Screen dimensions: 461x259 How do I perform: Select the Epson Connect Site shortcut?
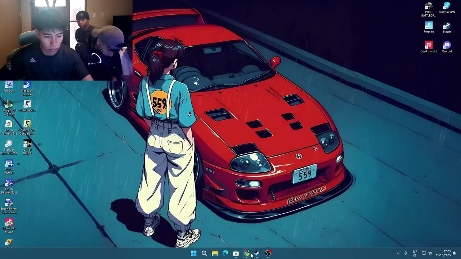point(9,128)
